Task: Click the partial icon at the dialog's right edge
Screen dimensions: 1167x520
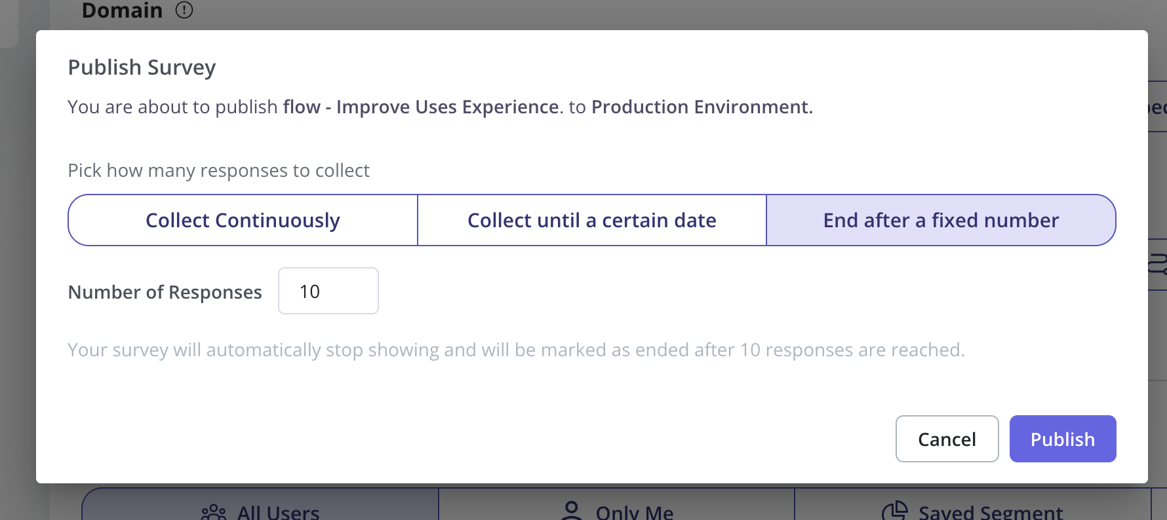Action: pyautogui.click(x=1157, y=265)
